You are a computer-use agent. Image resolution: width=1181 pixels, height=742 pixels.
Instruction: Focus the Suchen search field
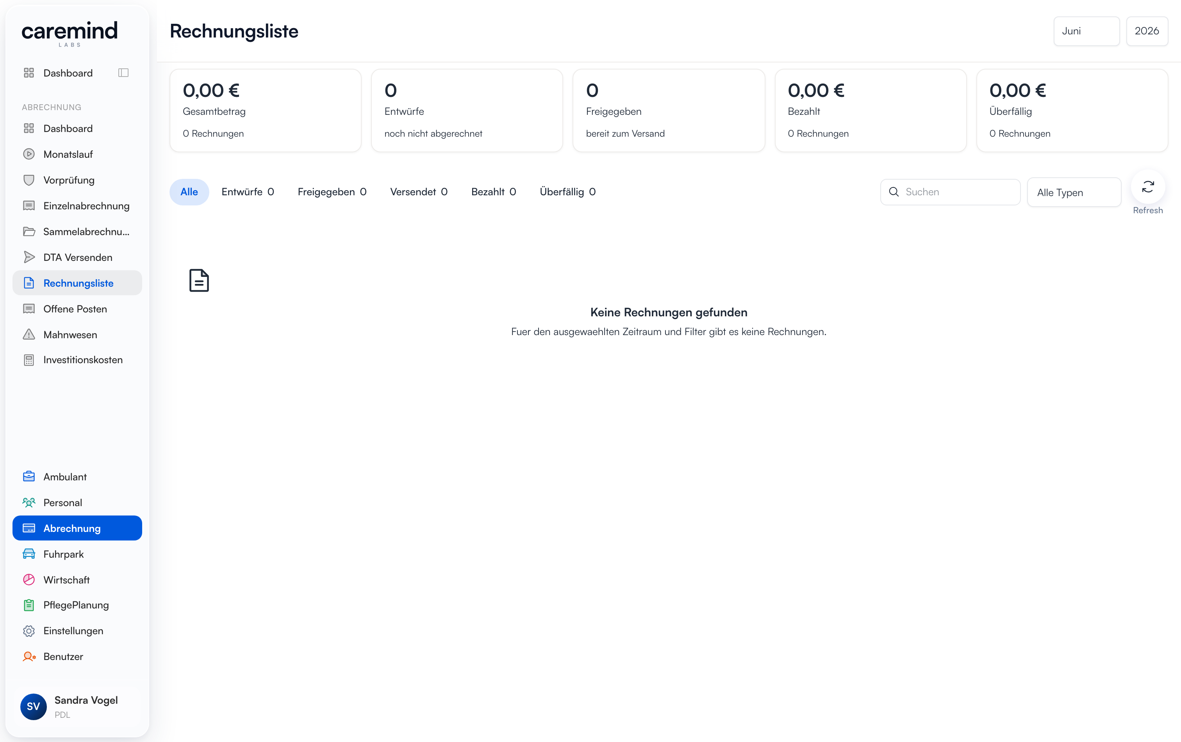pos(950,192)
